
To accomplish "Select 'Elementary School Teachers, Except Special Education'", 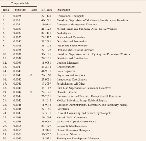I will [x=89, y=96].
